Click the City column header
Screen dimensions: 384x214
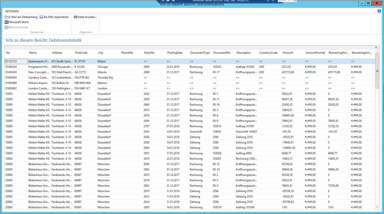pyautogui.click(x=101, y=53)
